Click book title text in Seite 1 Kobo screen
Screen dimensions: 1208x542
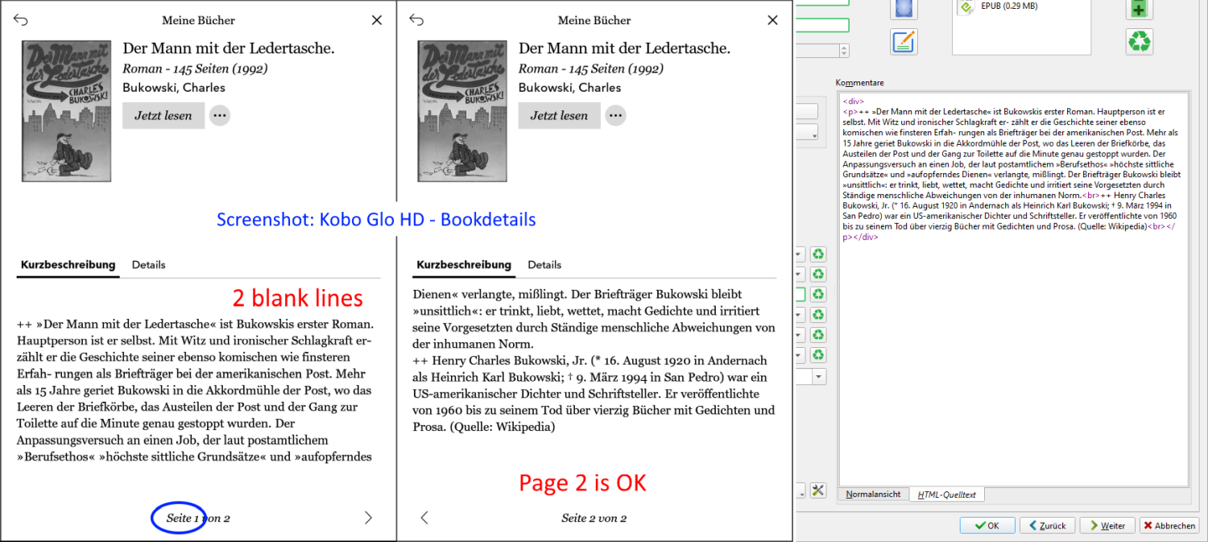tap(229, 48)
